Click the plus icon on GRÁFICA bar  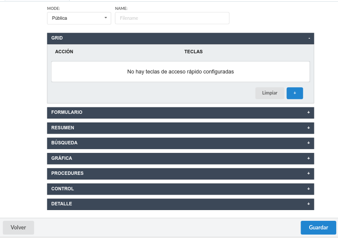pos(308,159)
